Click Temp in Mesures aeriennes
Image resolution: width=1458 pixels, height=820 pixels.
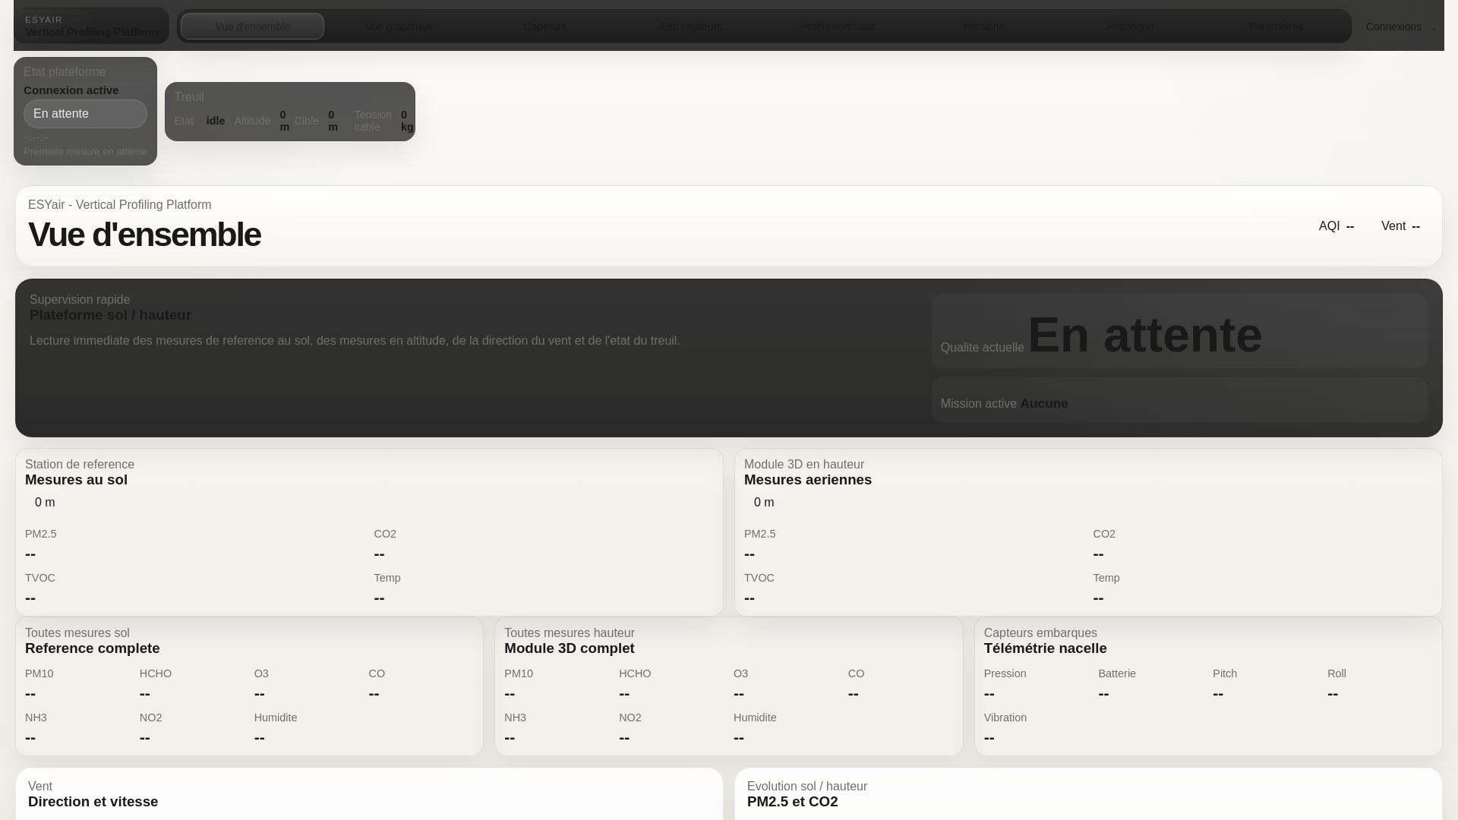(x=1106, y=578)
